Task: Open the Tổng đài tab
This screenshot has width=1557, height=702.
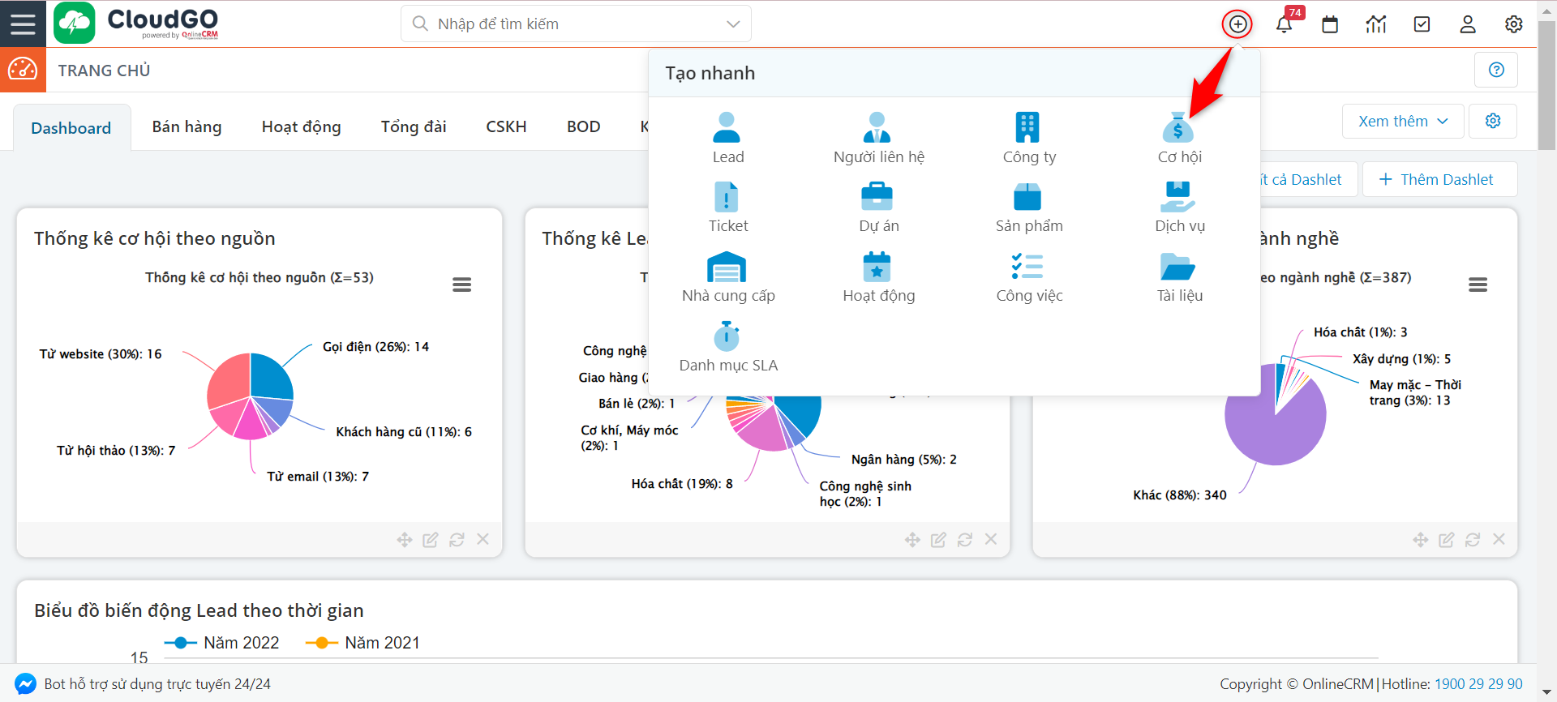Action: [414, 127]
